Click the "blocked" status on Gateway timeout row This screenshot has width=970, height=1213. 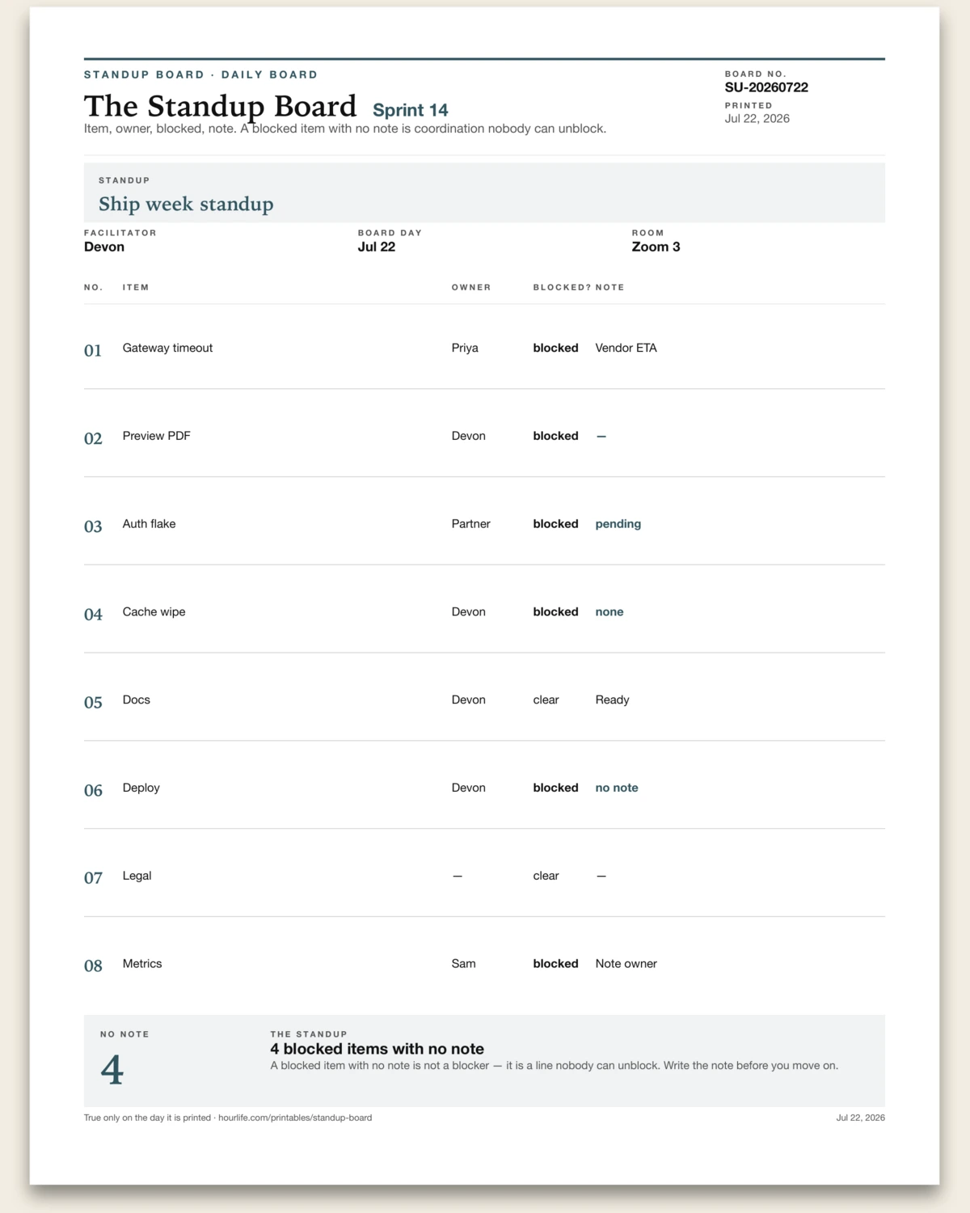pos(556,348)
